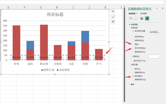166x104 pixels.
Task: Click the 图表标题 chart title
Action: pos(55,15)
